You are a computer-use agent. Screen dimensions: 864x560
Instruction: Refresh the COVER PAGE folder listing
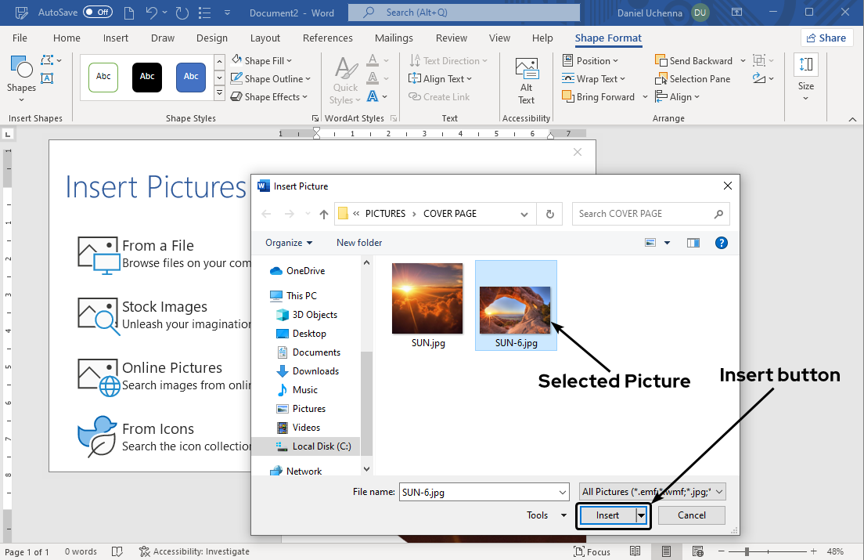tap(549, 214)
